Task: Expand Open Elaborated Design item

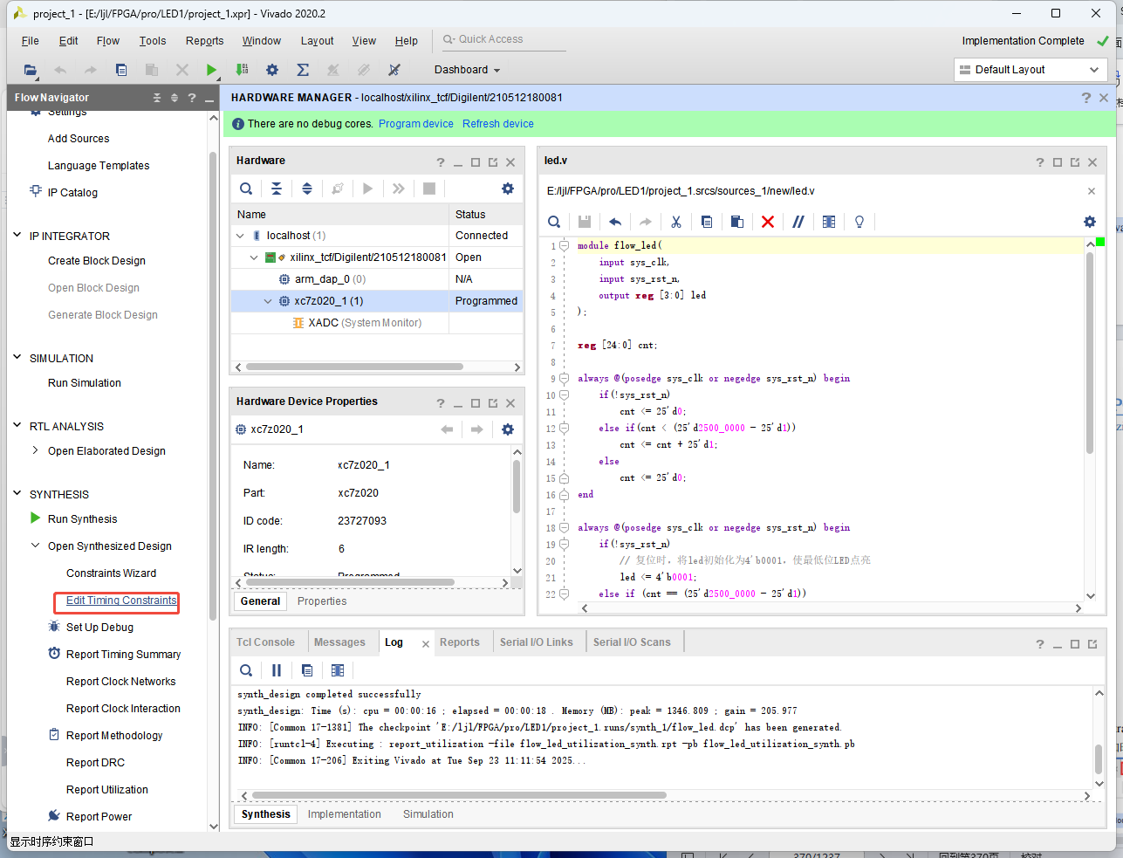Action: tap(35, 450)
